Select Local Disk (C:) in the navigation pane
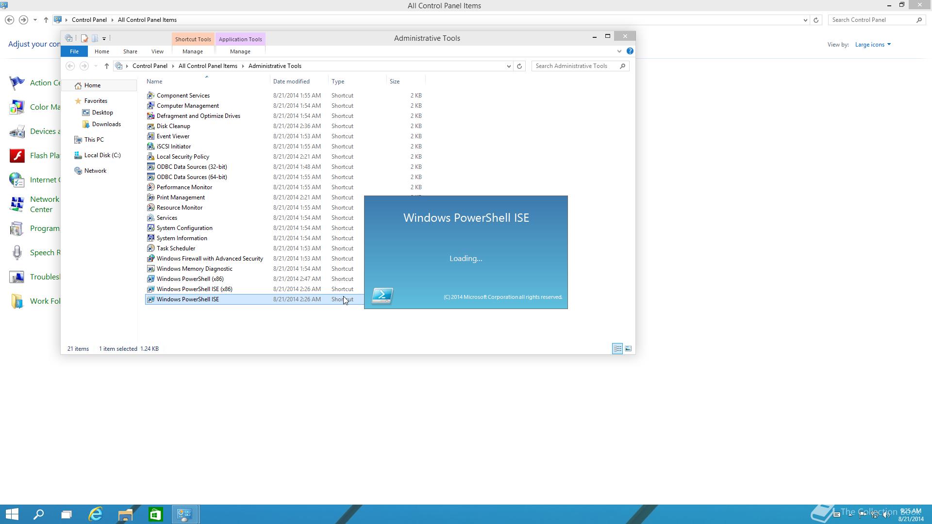This screenshot has height=524, width=932. pyautogui.click(x=102, y=155)
